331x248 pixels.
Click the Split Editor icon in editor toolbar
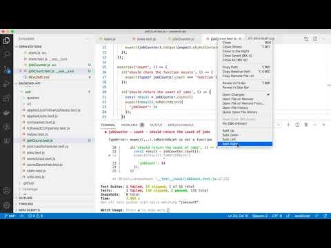pyautogui.click(x=315, y=39)
